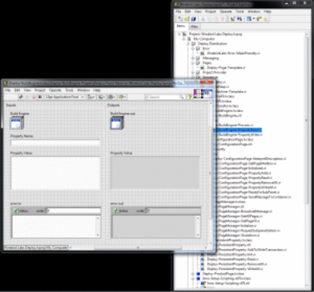Click the Pause button in front panel toolbar
This screenshot has height=292, width=314.
[x=40, y=97]
